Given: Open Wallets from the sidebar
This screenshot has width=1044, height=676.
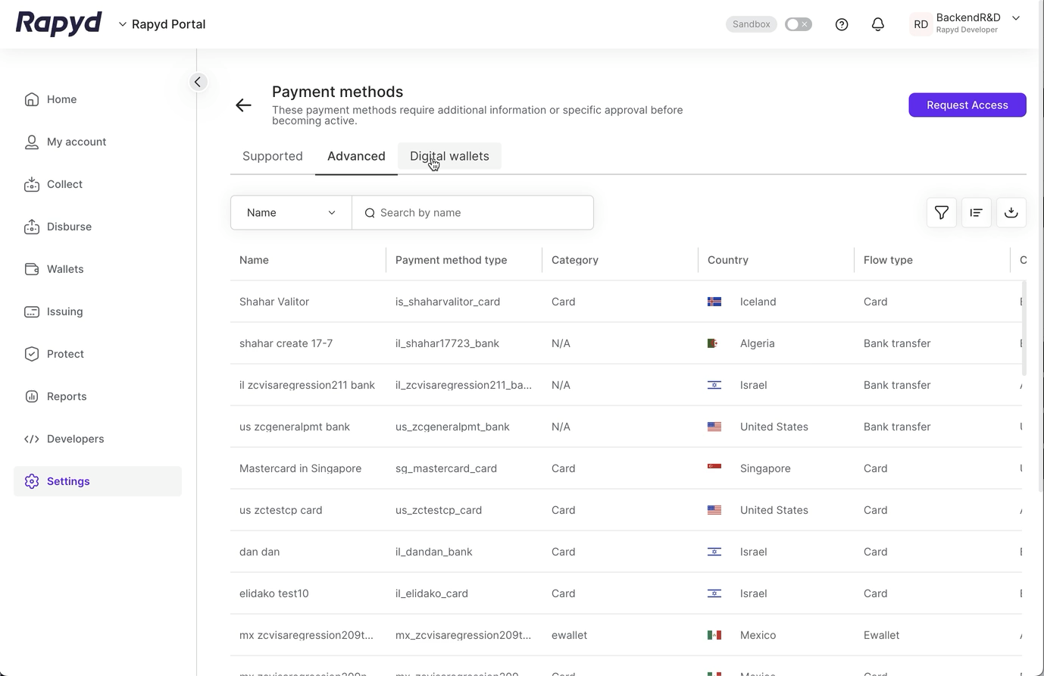Looking at the screenshot, I should click(65, 269).
